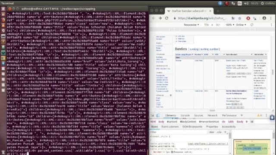
Task: Open the Chrome profile avatar menu
Action: (x=264, y=18)
